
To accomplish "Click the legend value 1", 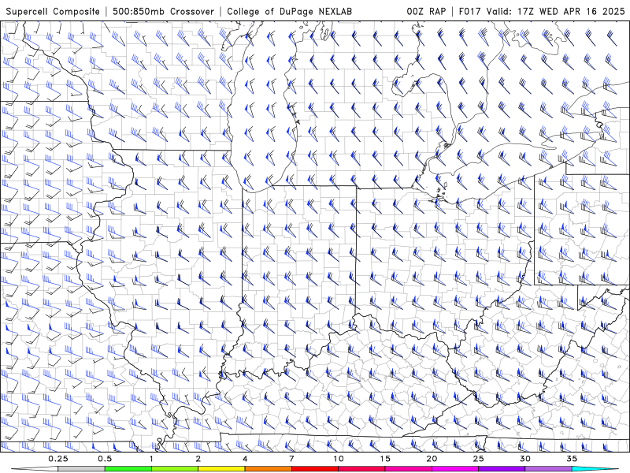I will 151,459.
